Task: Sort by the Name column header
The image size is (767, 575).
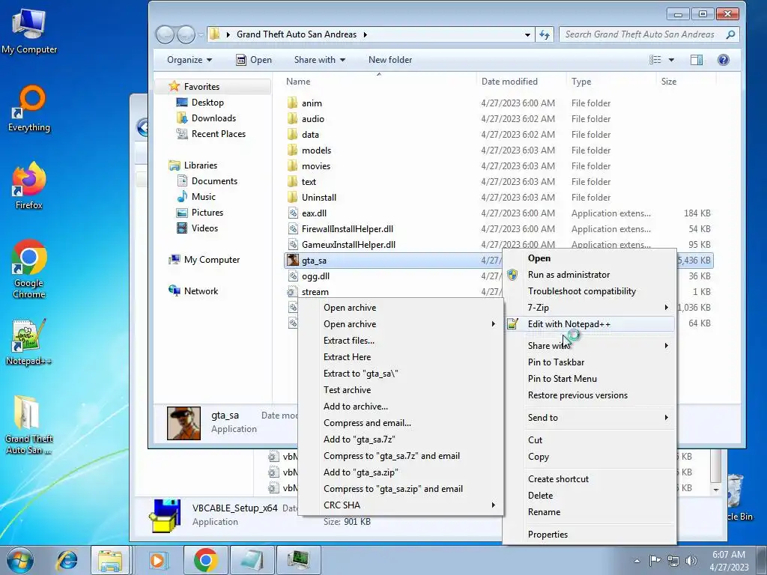Action: coord(298,82)
